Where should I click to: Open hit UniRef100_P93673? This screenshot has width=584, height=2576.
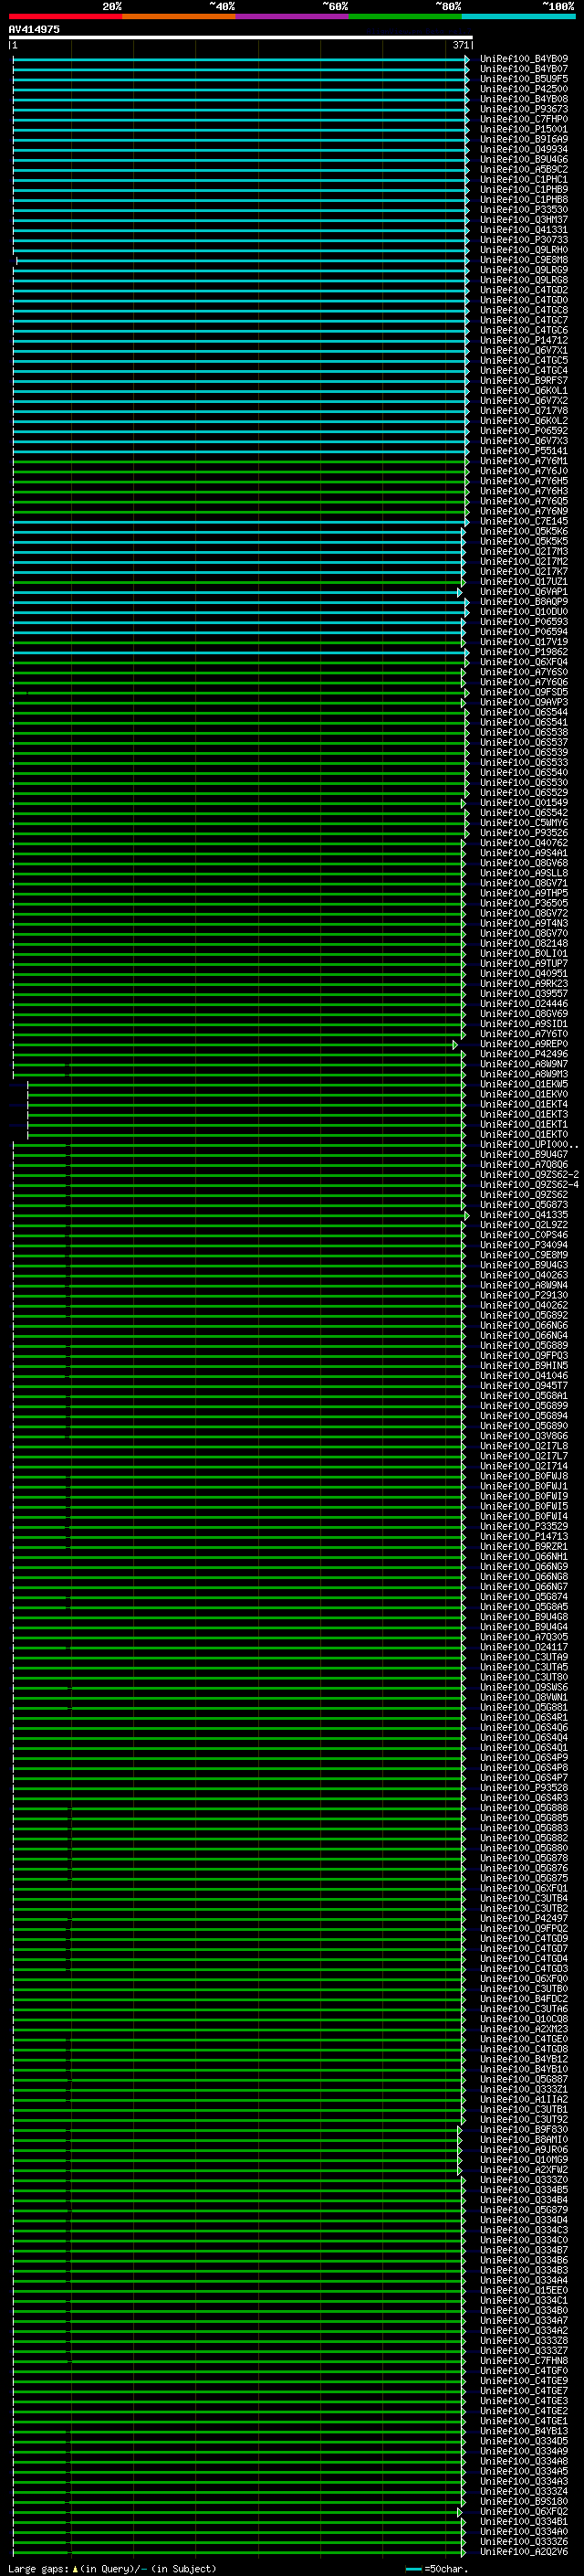(x=524, y=109)
